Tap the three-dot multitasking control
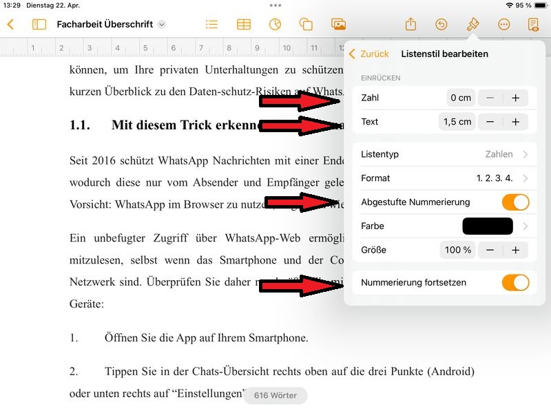 click(x=275, y=6)
